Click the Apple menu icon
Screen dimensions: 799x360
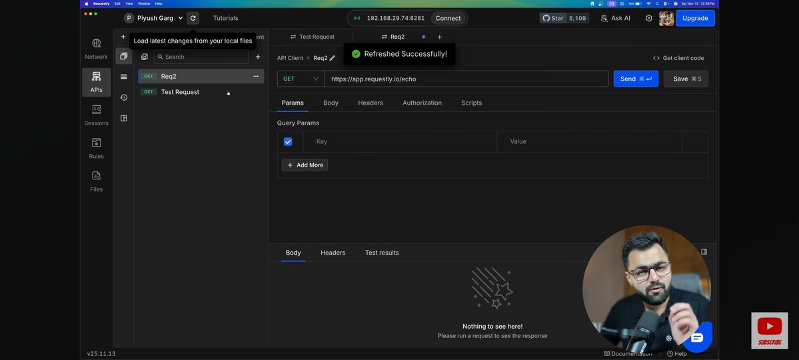click(x=86, y=3)
